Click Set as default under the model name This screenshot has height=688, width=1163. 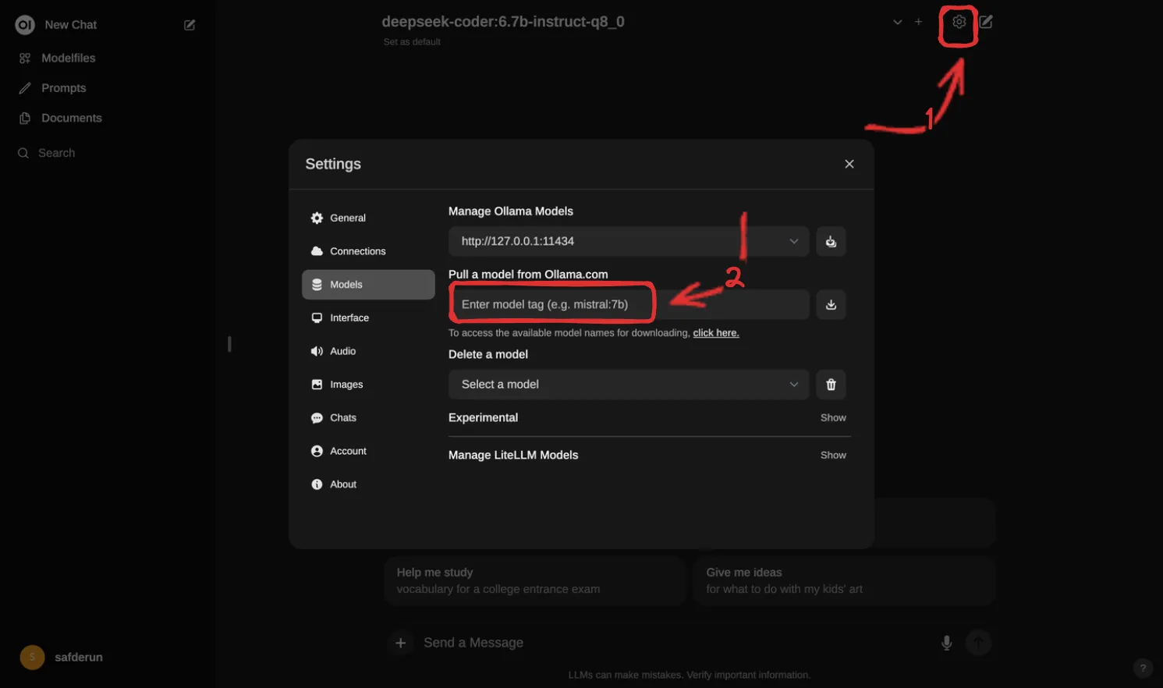[x=412, y=42]
